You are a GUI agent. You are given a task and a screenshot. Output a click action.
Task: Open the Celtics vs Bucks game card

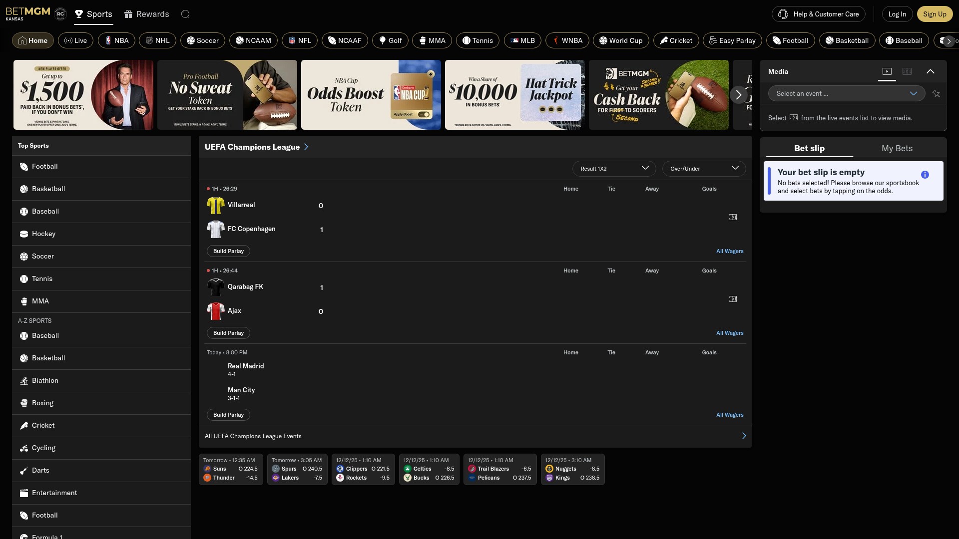429,469
